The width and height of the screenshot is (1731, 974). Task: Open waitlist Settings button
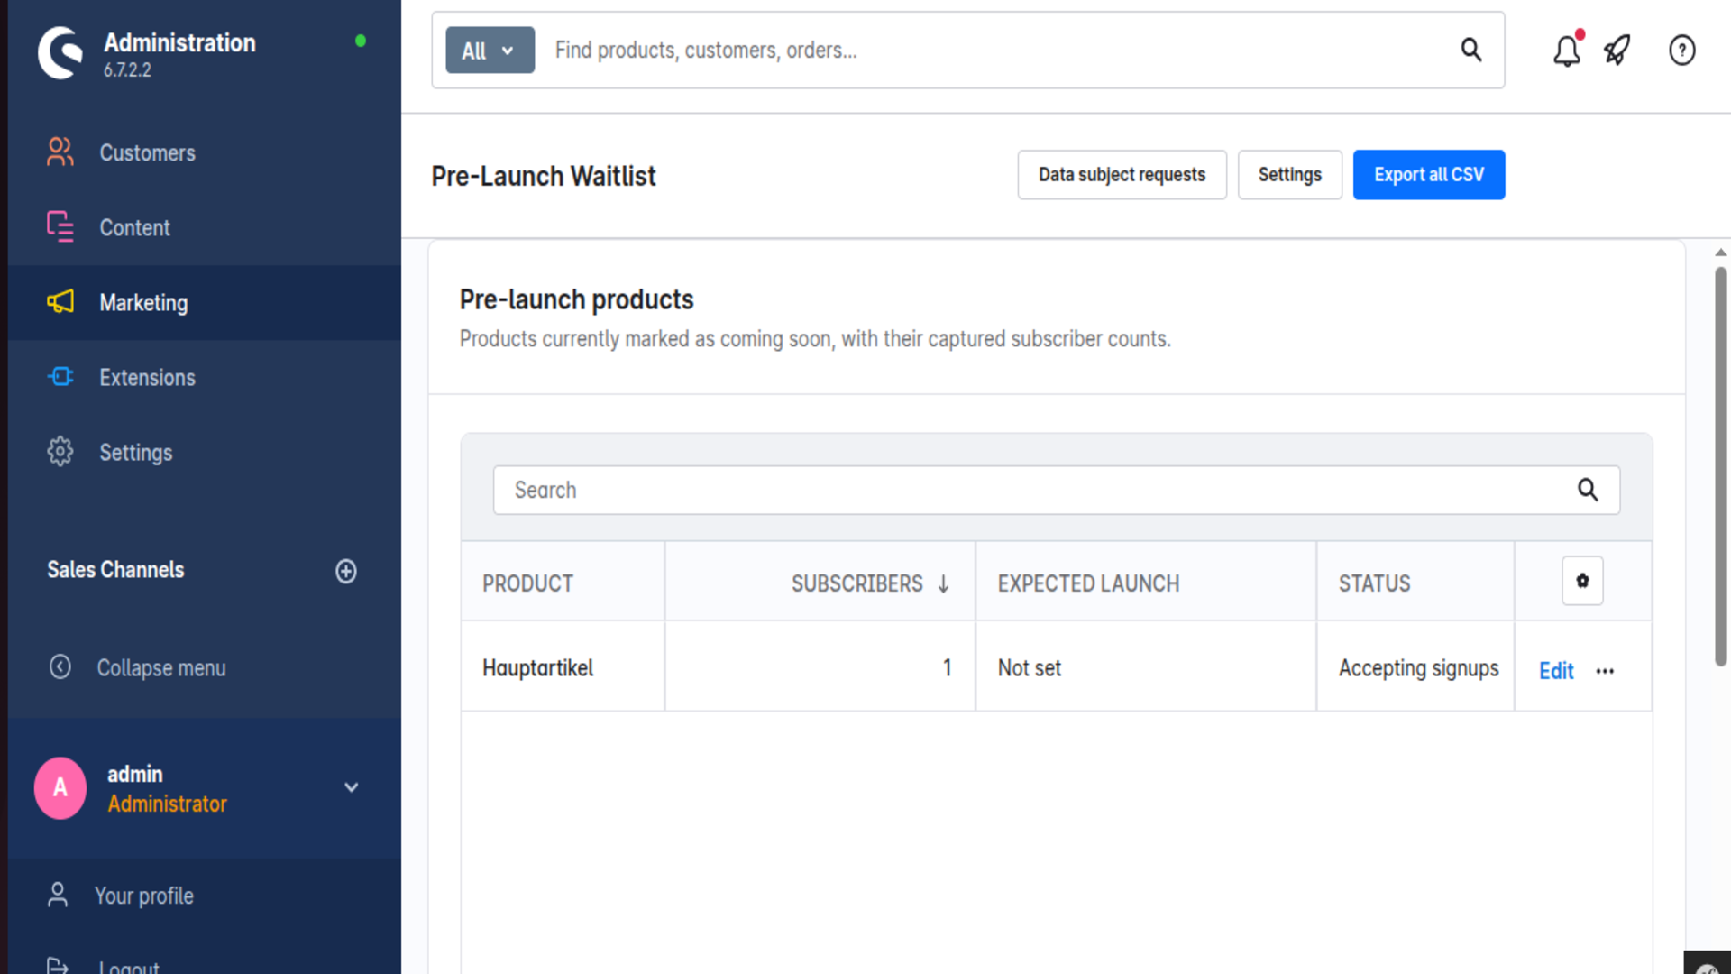click(1289, 175)
